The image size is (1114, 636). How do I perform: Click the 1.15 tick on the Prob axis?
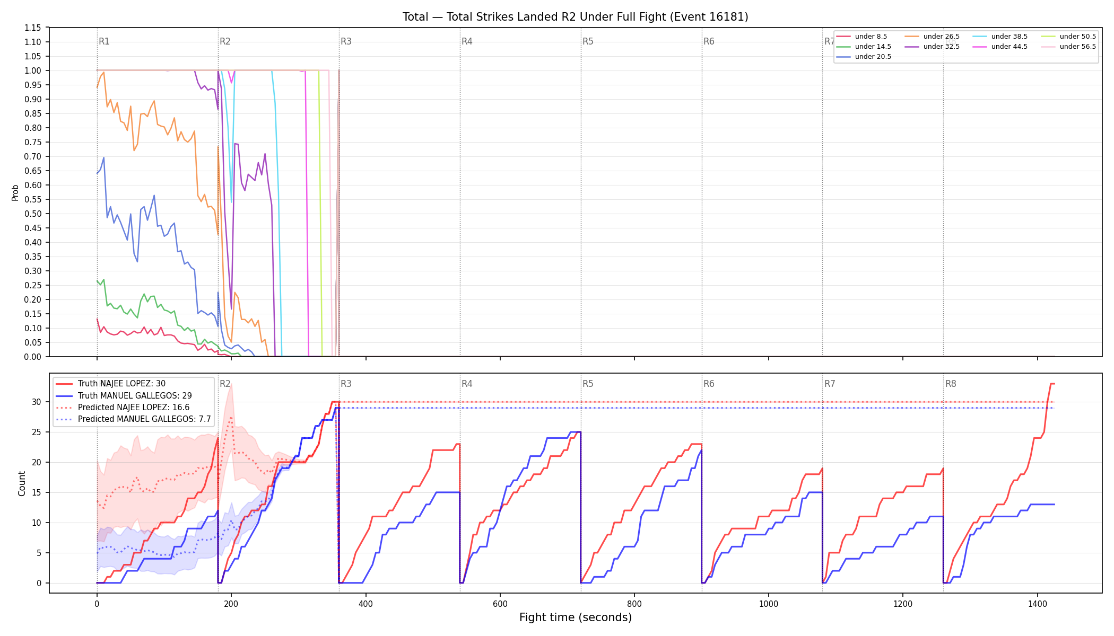[33, 28]
